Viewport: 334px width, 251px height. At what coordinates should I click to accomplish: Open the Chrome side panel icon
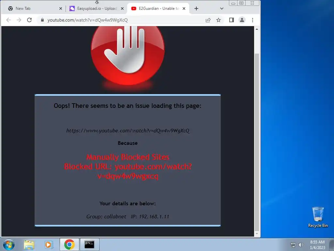232,20
